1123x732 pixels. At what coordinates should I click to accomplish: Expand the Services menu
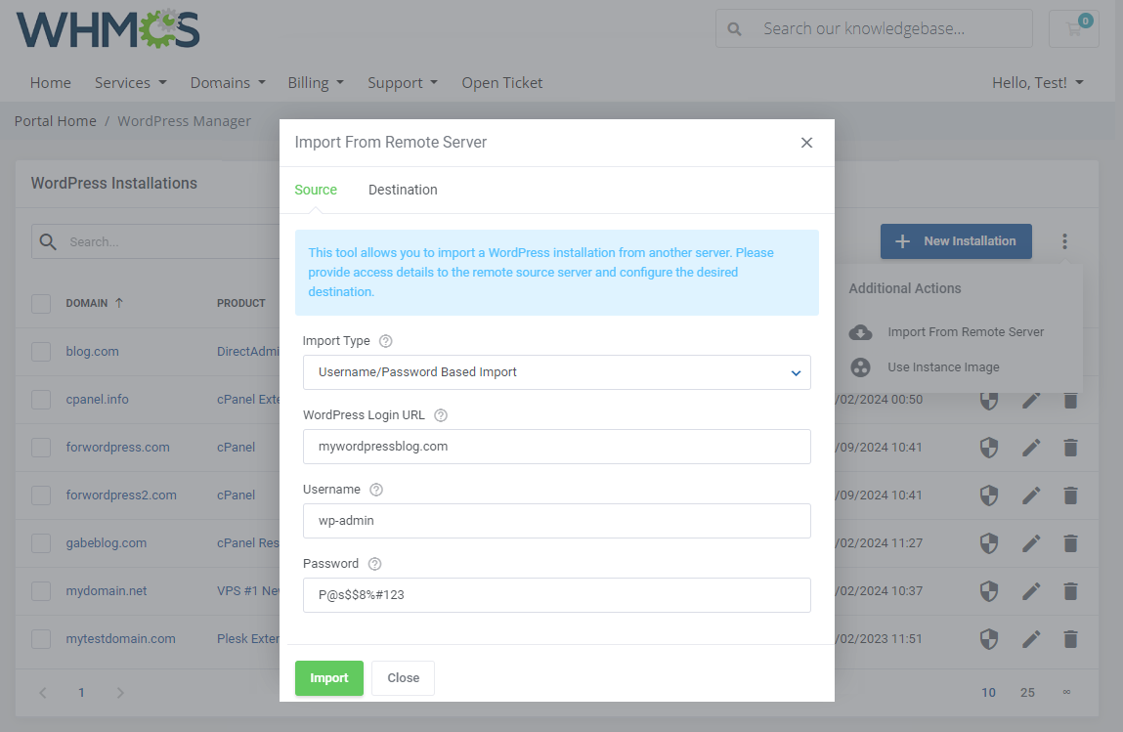tap(130, 83)
